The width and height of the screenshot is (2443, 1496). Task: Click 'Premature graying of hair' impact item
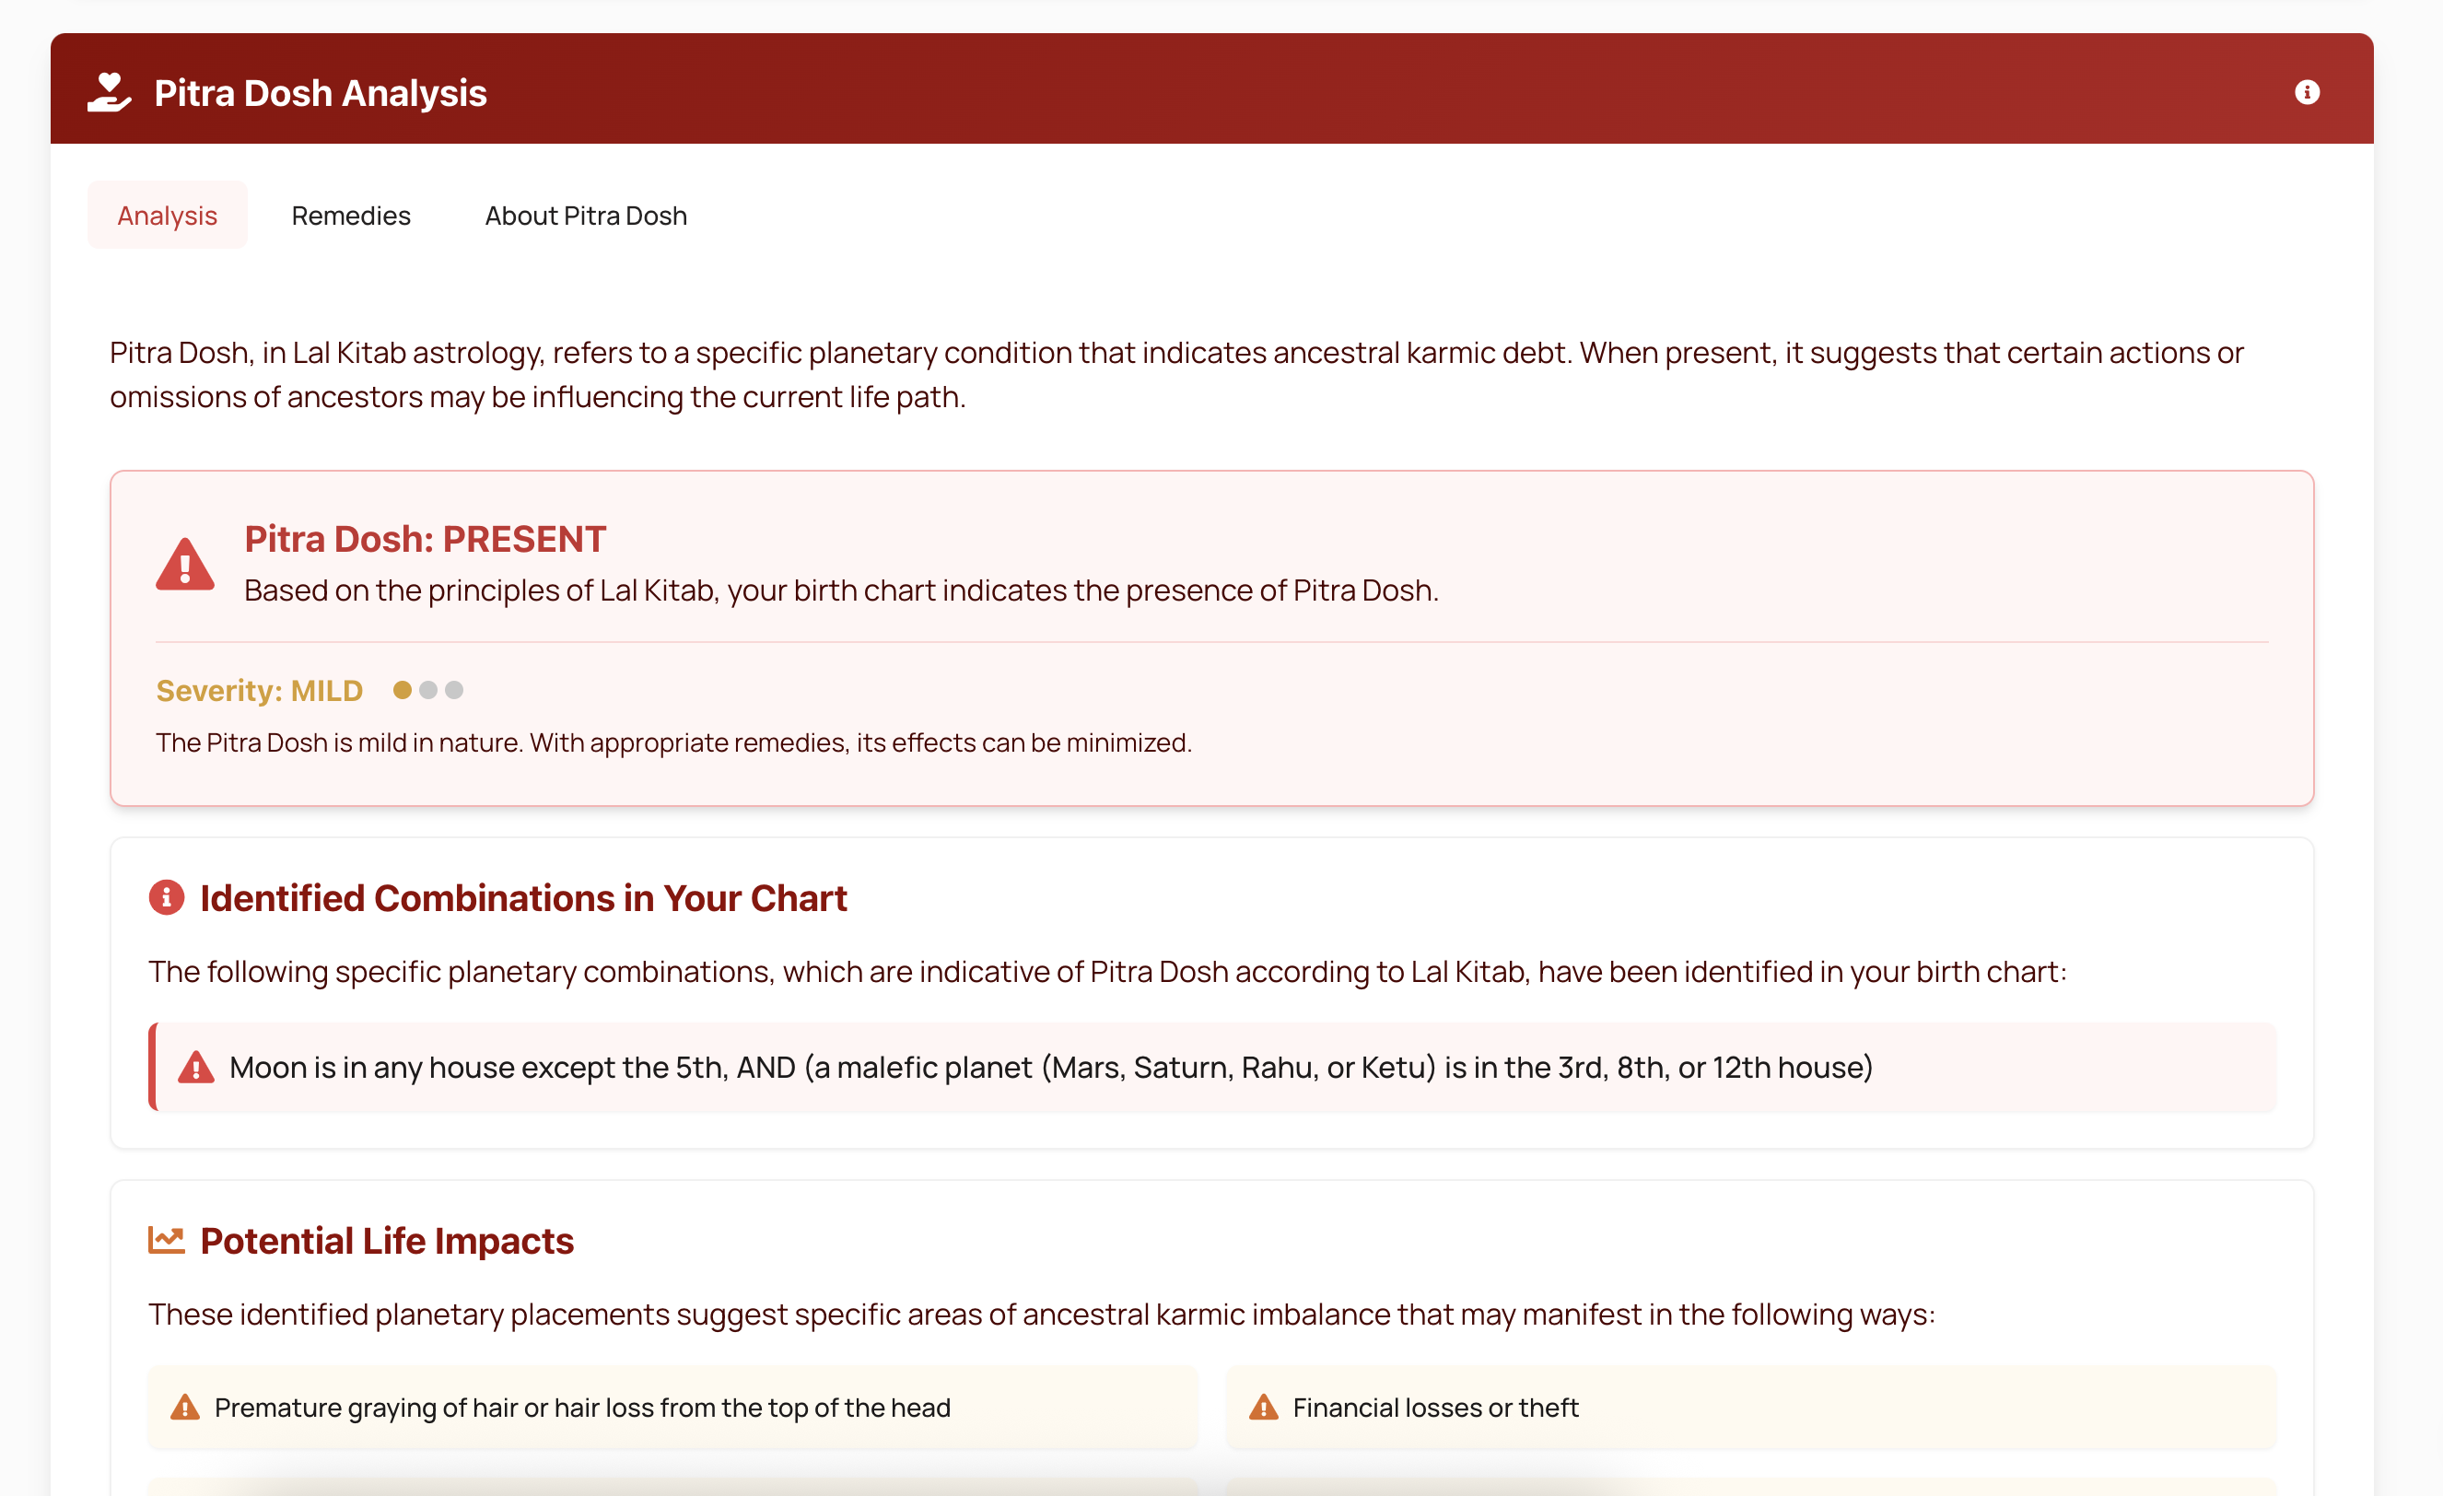coord(673,1408)
